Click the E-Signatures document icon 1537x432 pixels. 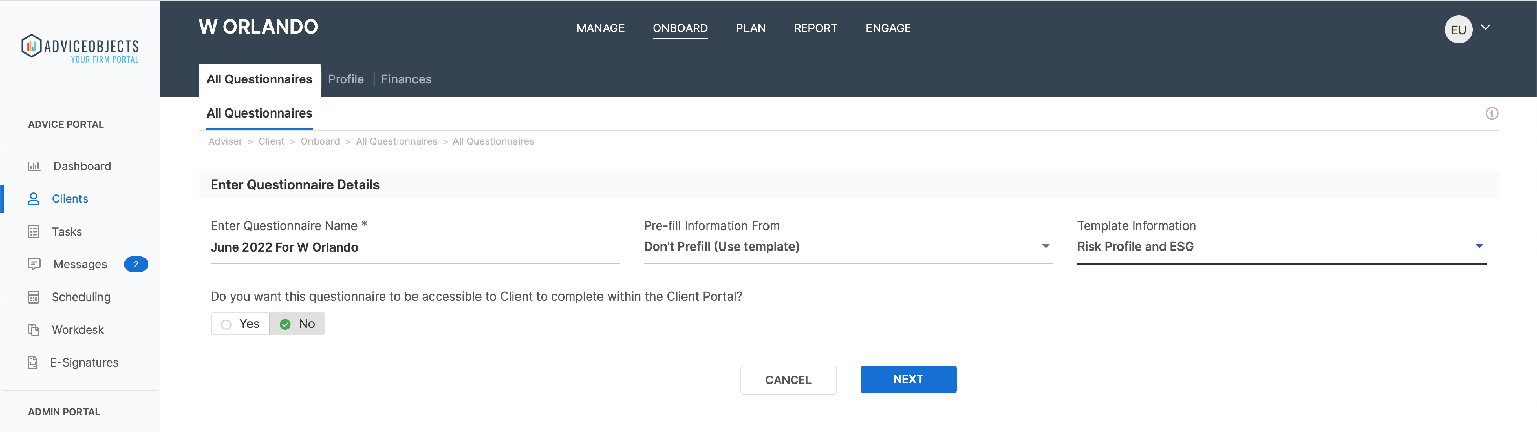click(x=33, y=362)
